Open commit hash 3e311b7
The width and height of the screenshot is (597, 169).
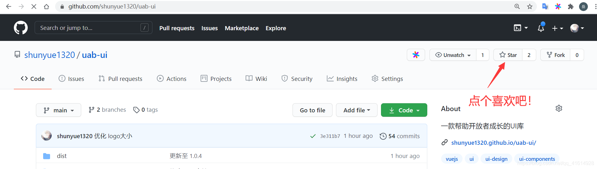pos(330,136)
